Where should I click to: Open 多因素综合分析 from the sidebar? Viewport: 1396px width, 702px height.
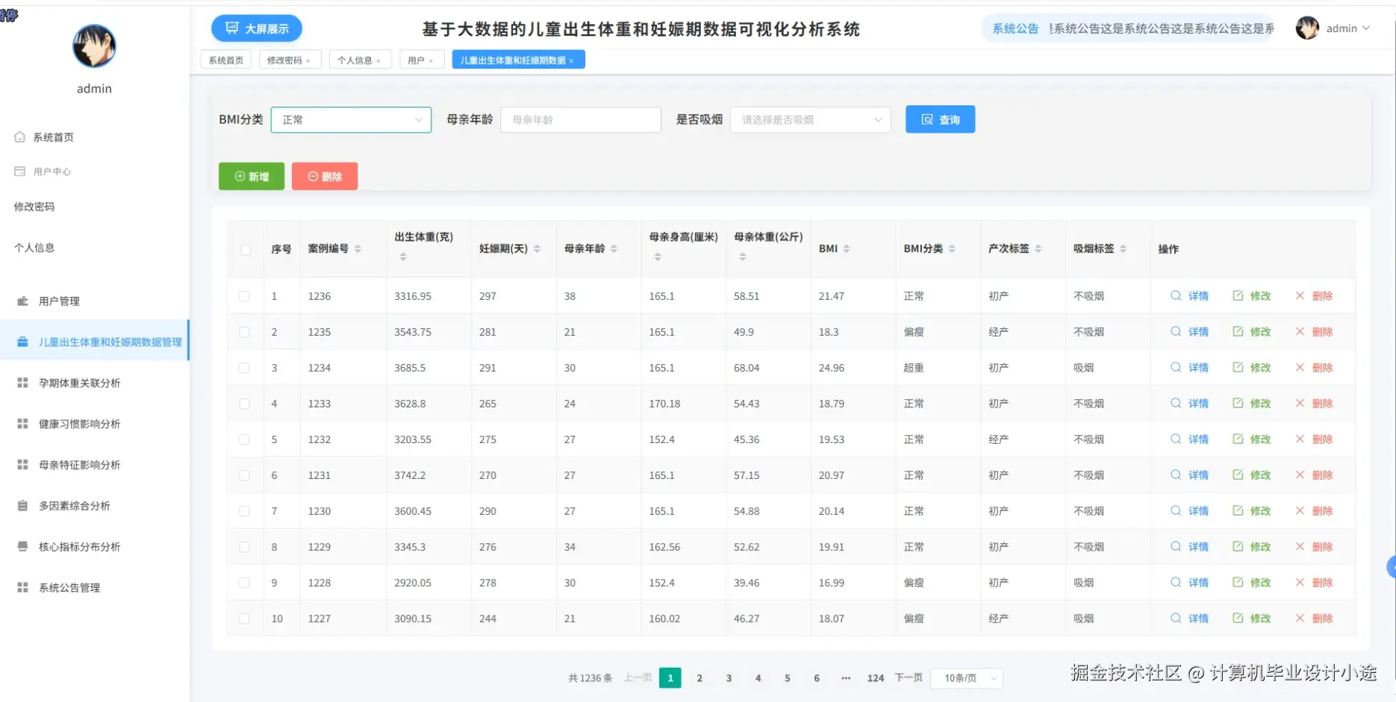pos(78,505)
